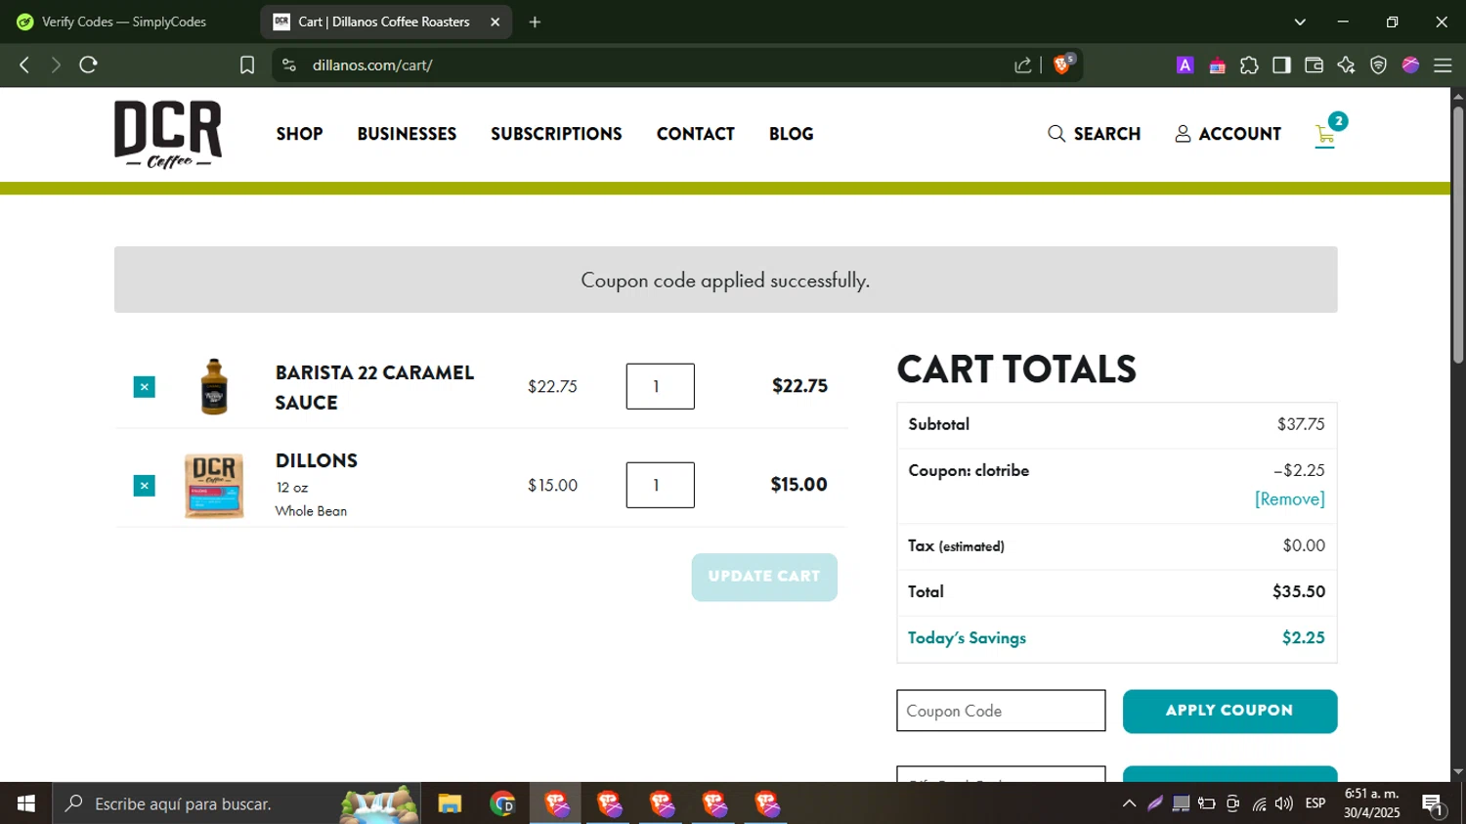Click the caramel sauce bottle thumbnail
The height and width of the screenshot is (824, 1466).
pyautogui.click(x=214, y=387)
